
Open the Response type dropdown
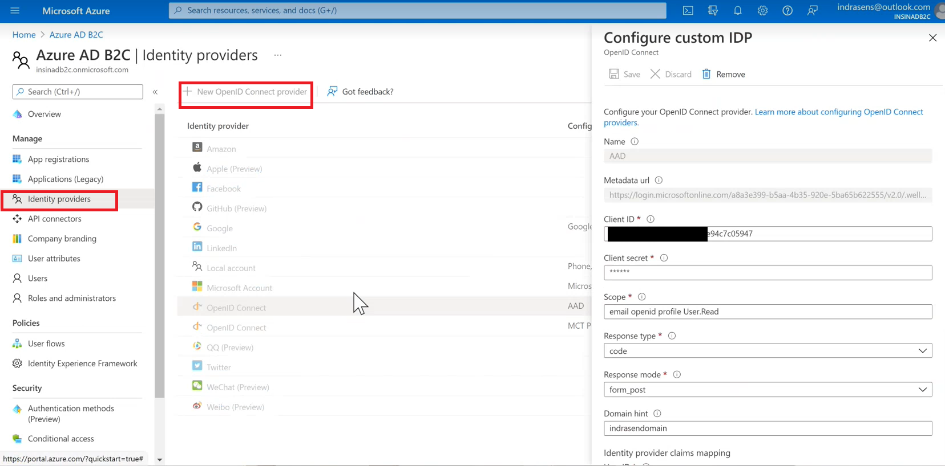[768, 351]
